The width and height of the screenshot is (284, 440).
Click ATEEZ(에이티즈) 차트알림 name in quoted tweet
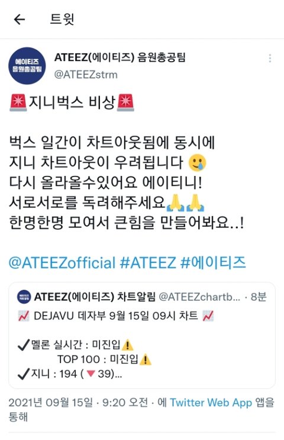[95, 297]
